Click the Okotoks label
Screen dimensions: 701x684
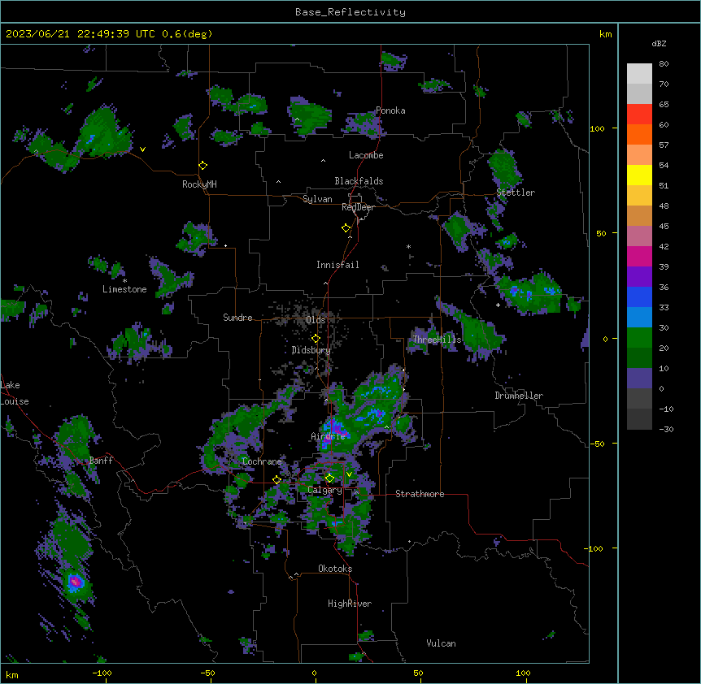(335, 569)
